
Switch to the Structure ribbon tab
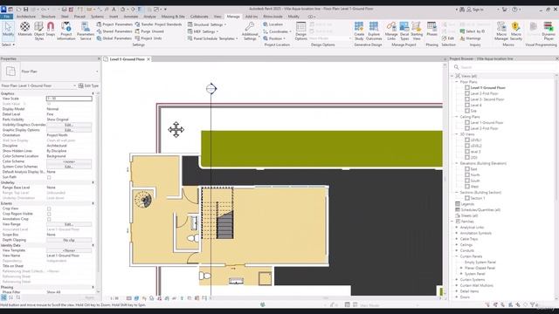[x=48, y=17]
